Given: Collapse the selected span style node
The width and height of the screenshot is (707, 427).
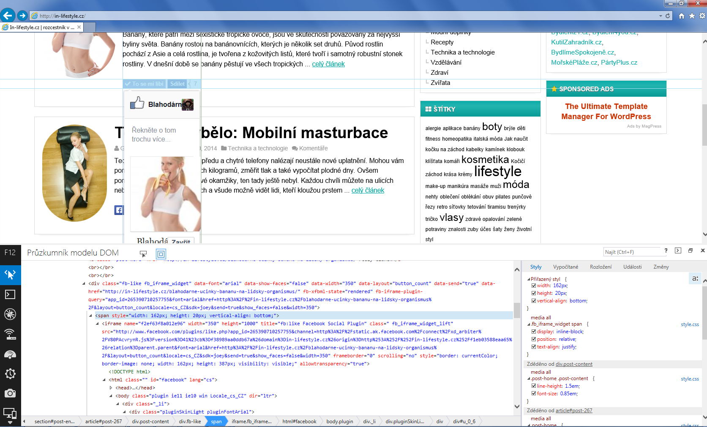Looking at the screenshot, I should [90, 315].
